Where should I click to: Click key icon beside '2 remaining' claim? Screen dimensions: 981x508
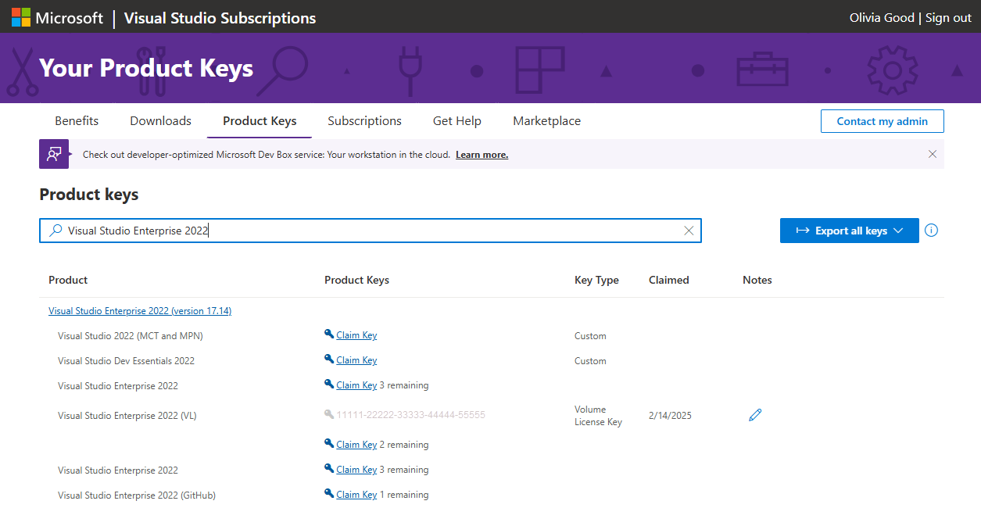tap(329, 444)
